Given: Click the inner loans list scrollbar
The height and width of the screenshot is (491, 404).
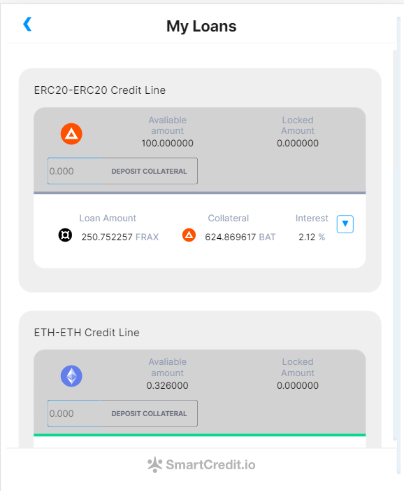Looking at the screenshot, I should (x=395, y=244).
